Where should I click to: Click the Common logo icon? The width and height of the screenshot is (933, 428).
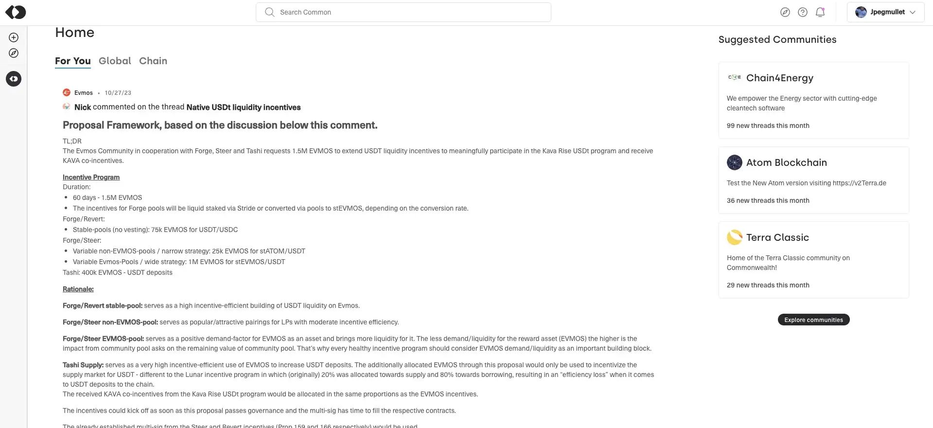point(16,12)
